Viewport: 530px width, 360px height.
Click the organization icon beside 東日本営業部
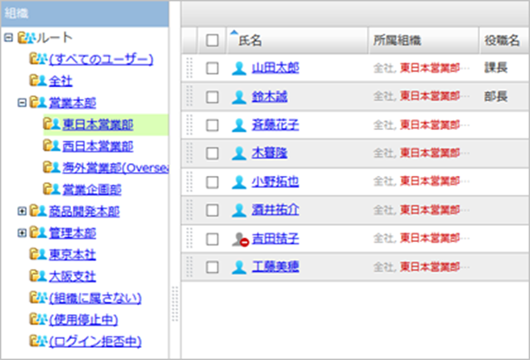[52, 124]
